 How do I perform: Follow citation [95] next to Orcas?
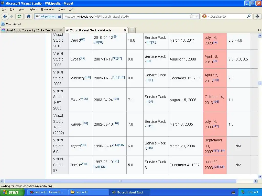[x=82, y=58]
